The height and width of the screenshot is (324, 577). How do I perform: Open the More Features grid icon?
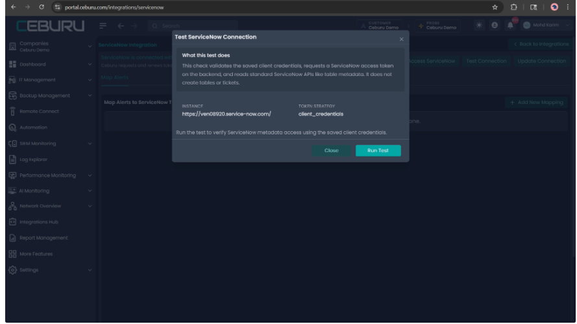[12, 254]
